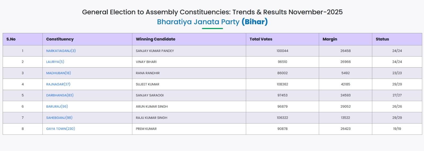Click the SAHEBGANJ(98) constituency link
Screen dimensions: 424x151
pos(59,118)
